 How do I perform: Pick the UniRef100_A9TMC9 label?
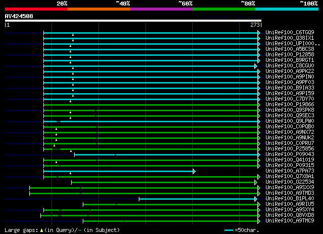click(x=290, y=221)
